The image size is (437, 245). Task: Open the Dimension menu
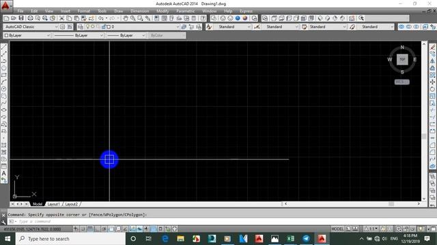click(x=139, y=11)
